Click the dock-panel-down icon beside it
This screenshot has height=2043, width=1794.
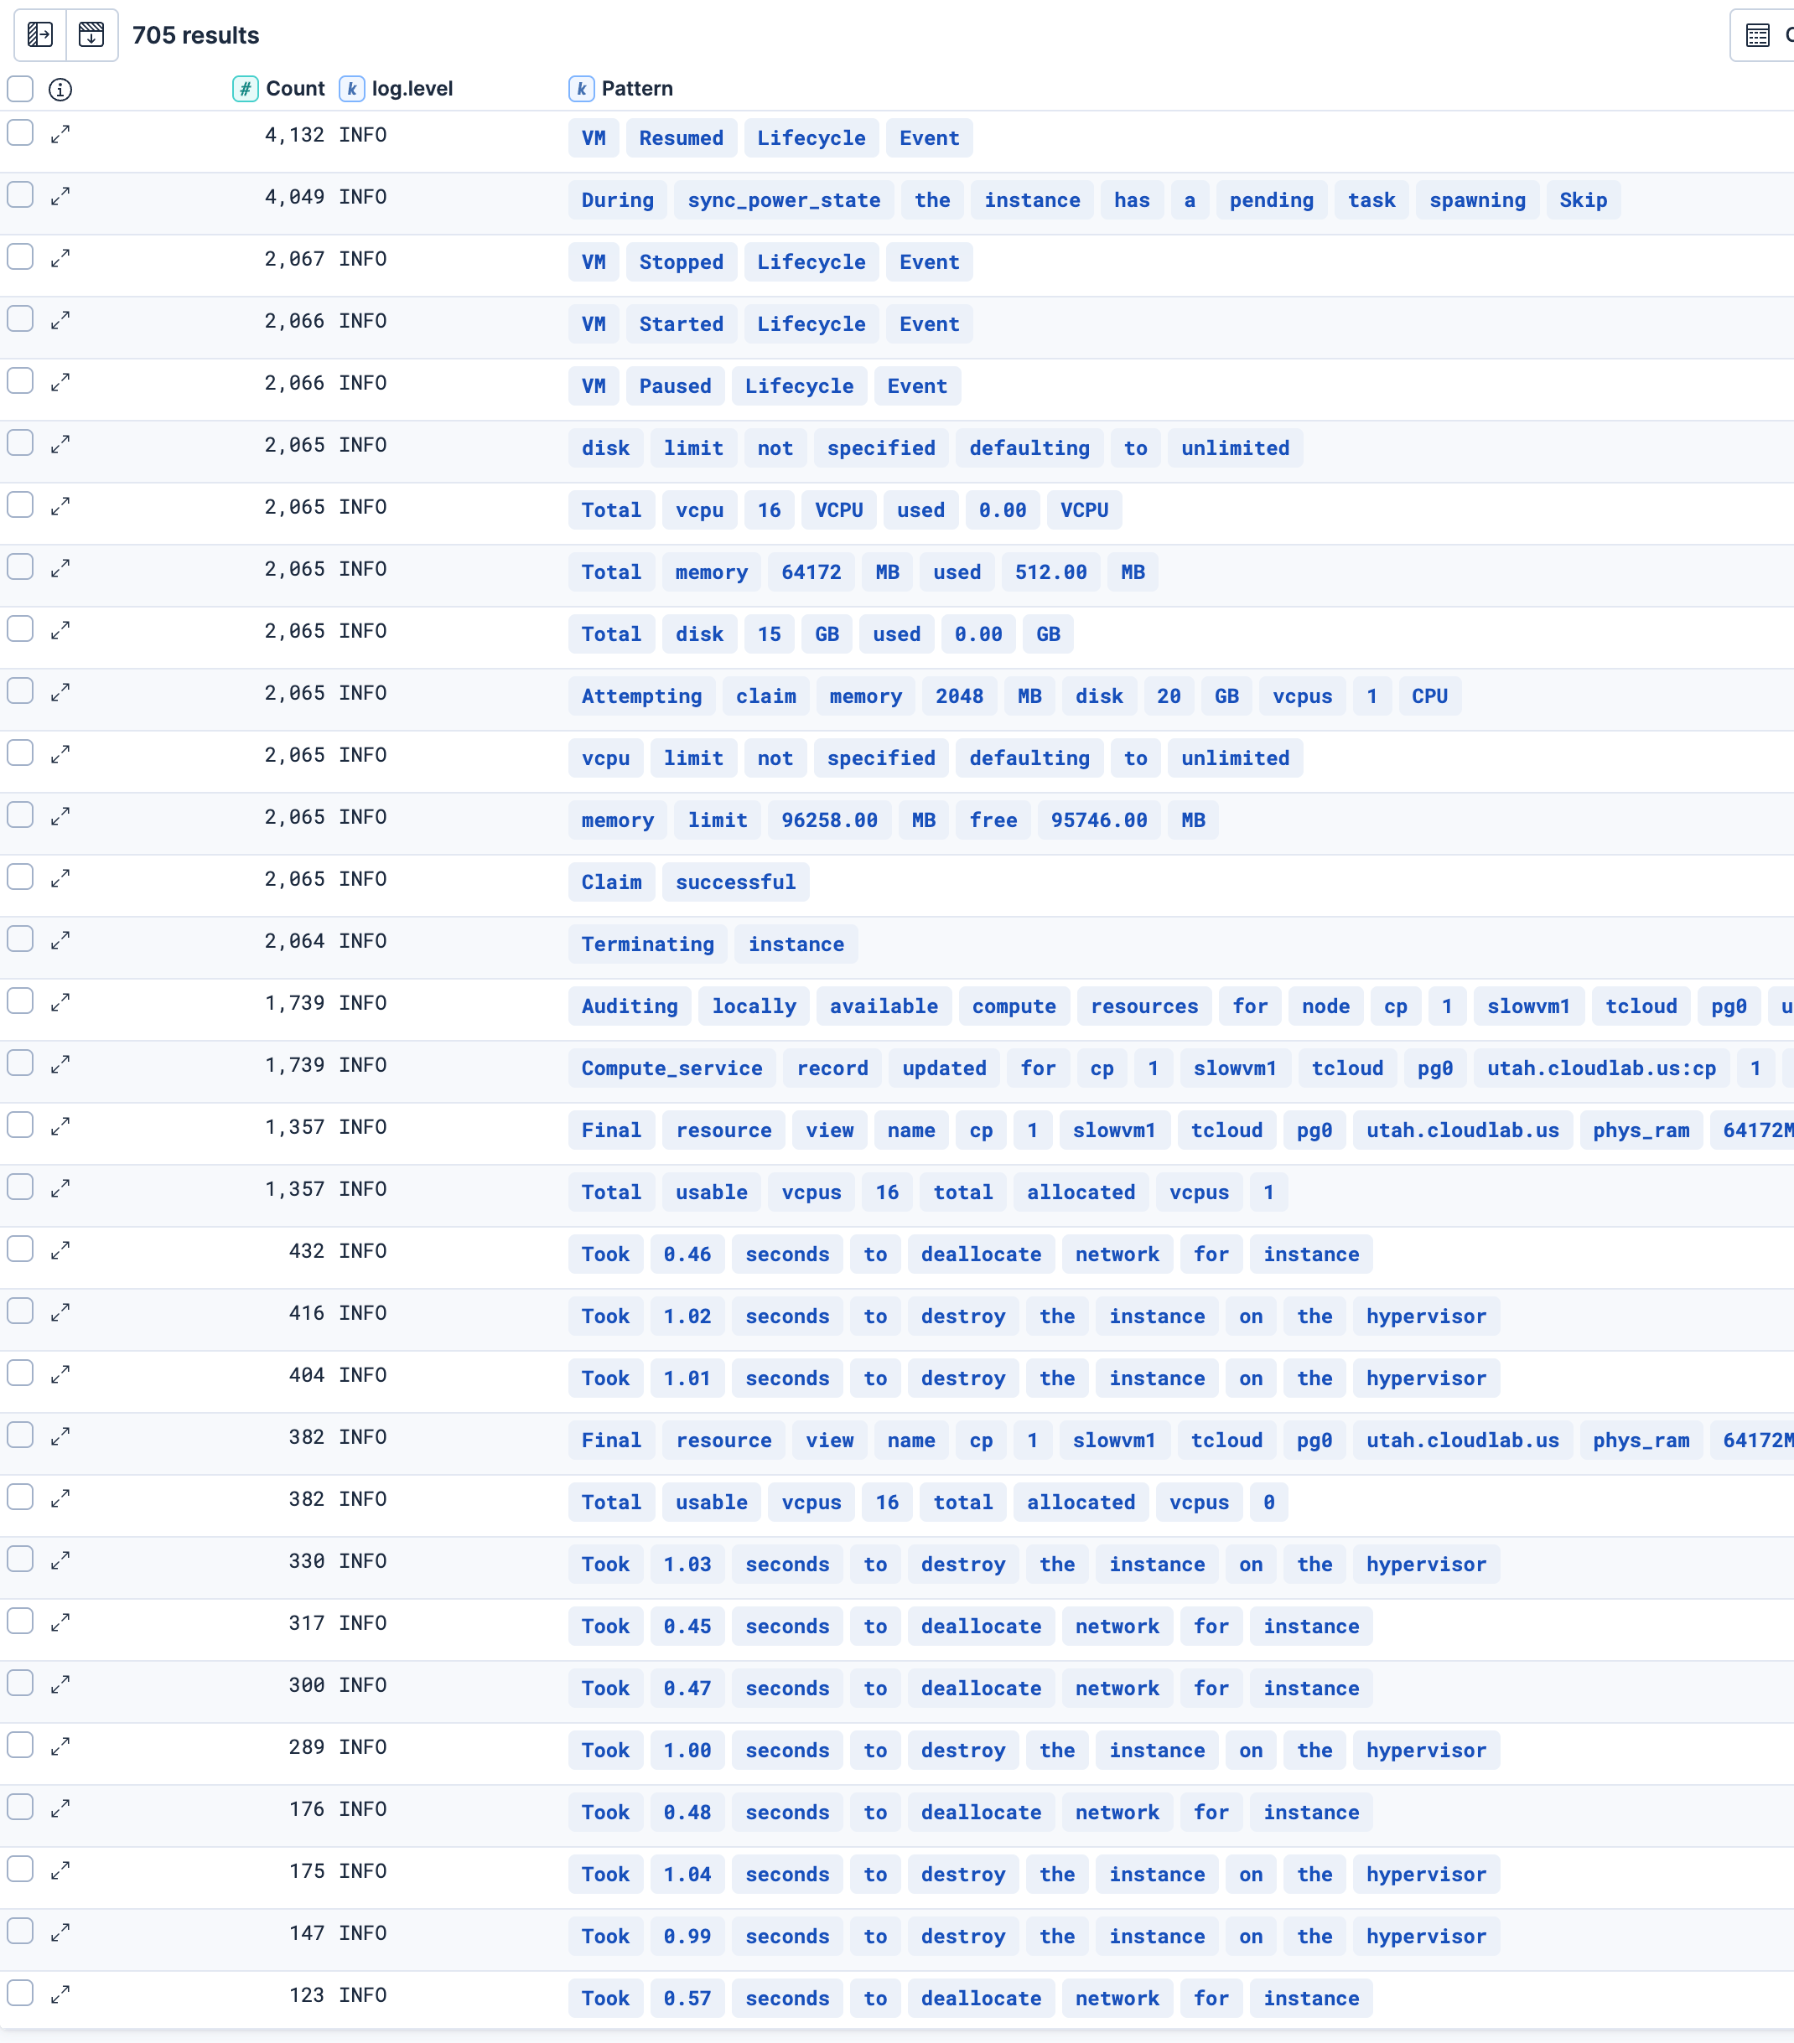click(x=92, y=34)
